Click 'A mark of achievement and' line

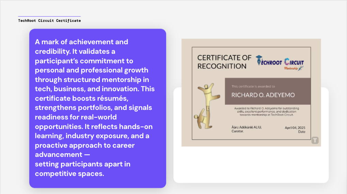click(81, 42)
